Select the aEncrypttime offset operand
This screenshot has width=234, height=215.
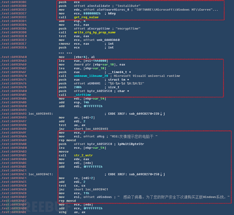tap(98, 28)
